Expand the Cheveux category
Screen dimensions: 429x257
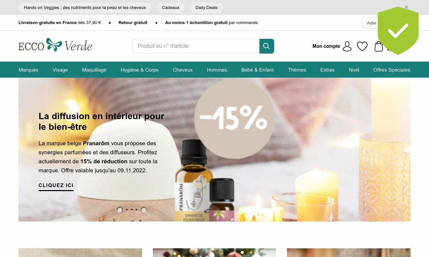(x=183, y=70)
